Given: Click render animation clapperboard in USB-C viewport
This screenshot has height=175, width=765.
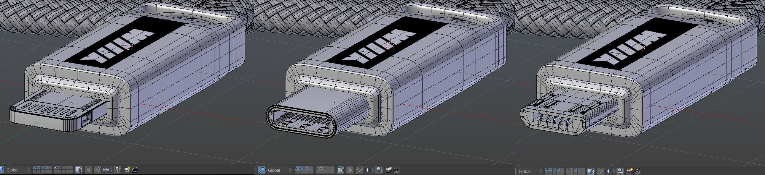Looking at the screenshot, I should pyautogui.click(x=396, y=170).
